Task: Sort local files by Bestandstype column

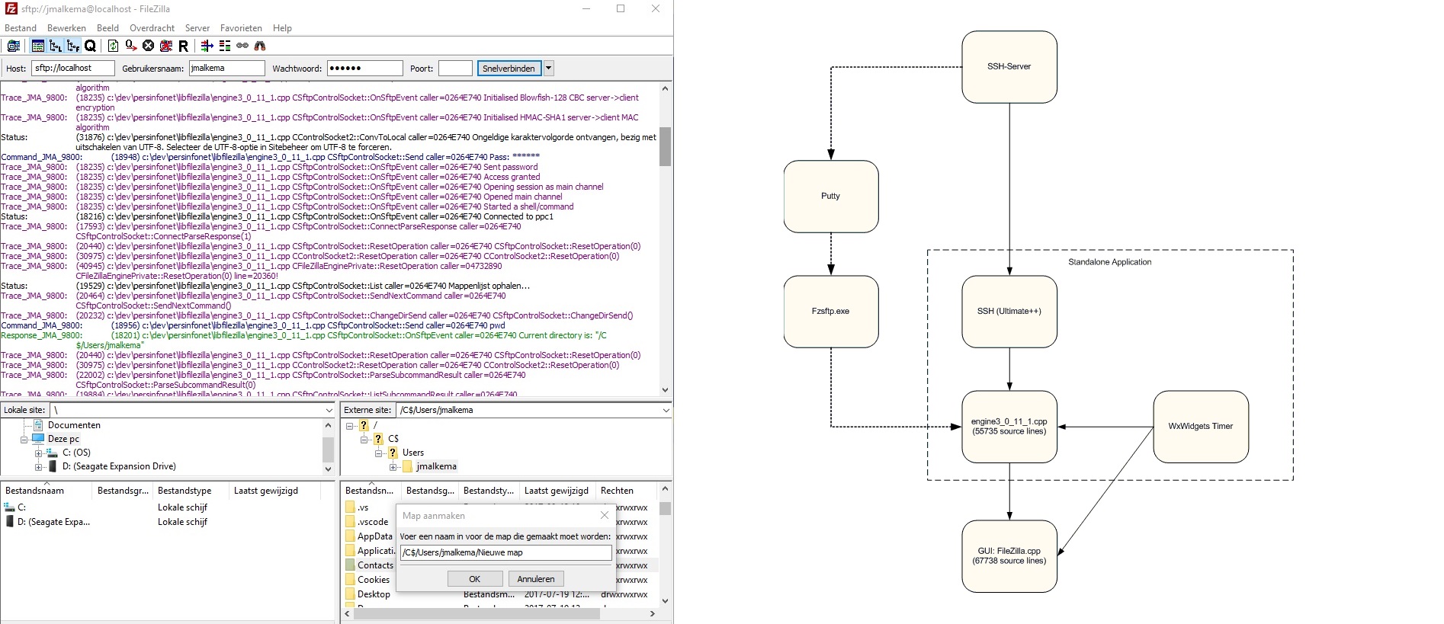Action: 191,491
